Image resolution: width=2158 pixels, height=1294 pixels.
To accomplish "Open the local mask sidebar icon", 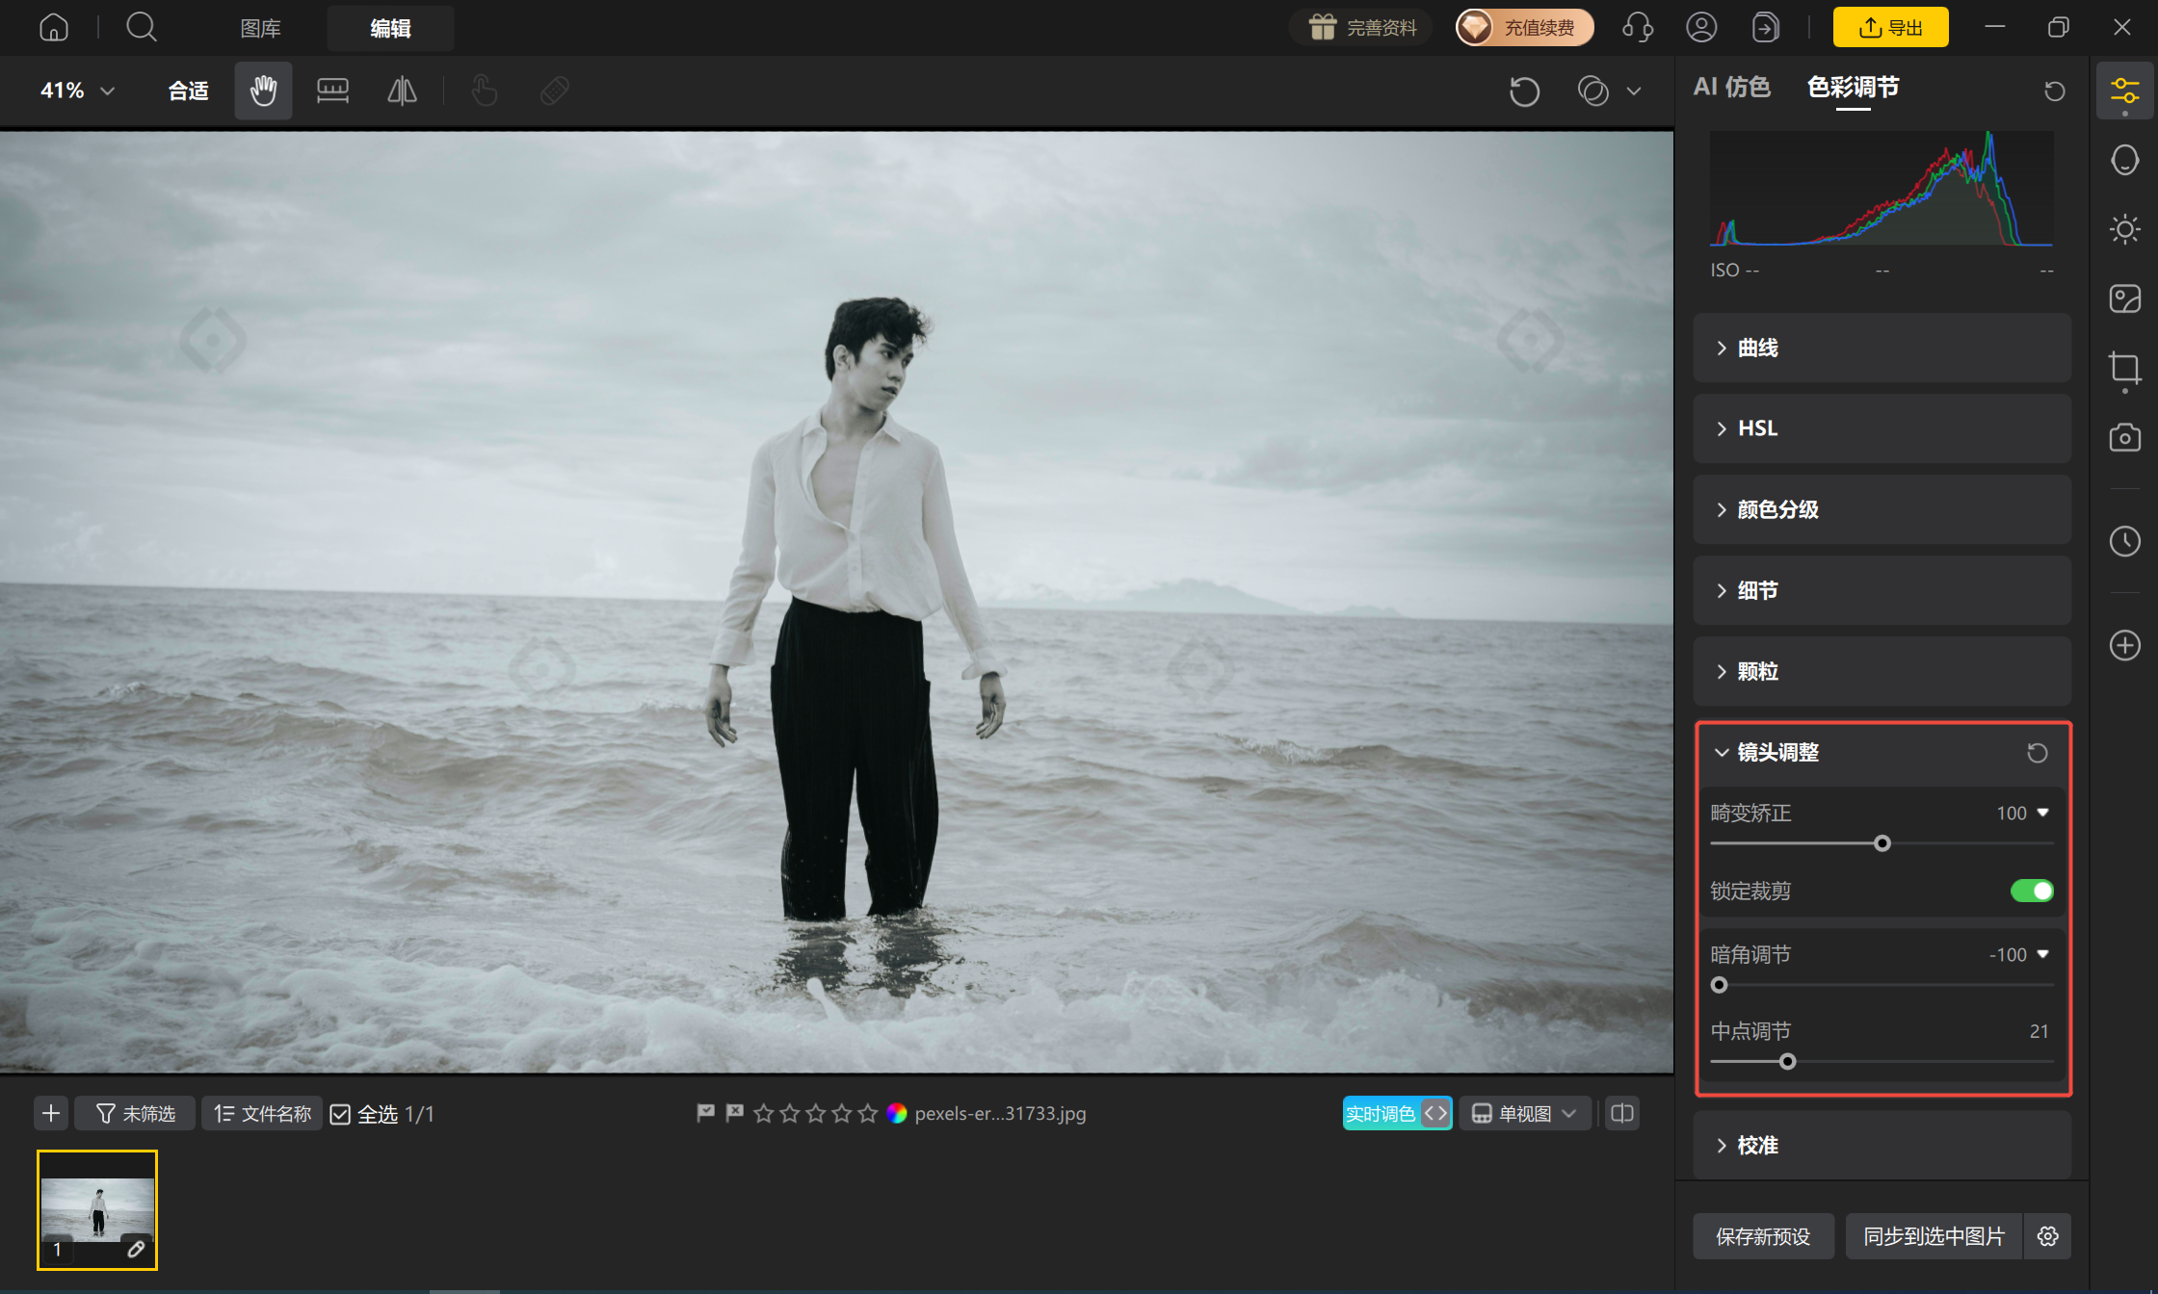I will pyautogui.click(x=2124, y=298).
